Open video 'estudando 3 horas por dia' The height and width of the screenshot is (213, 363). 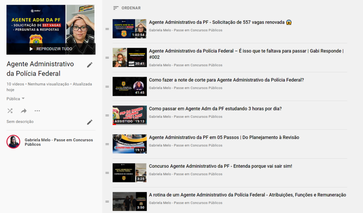(215, 108)
